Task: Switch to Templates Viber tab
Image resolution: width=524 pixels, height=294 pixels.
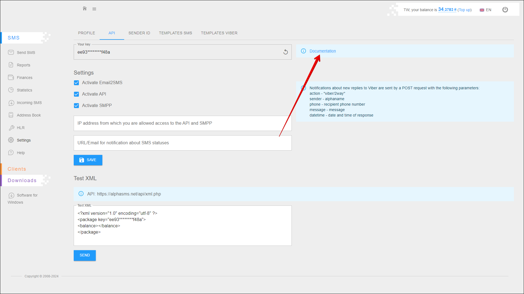Action: (x=219, y=33)
